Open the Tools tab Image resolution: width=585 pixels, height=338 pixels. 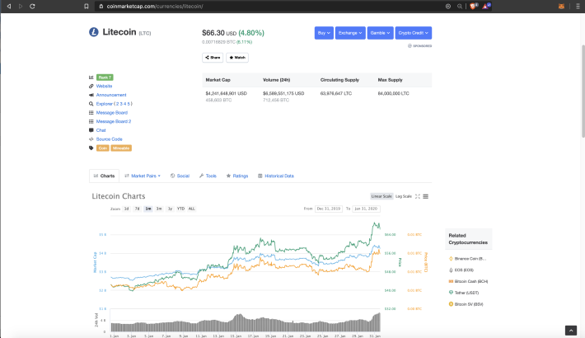click(x=208, y=176)
